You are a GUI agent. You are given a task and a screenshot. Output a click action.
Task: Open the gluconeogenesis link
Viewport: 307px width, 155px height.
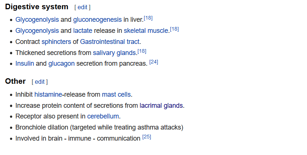click(97, 20)
